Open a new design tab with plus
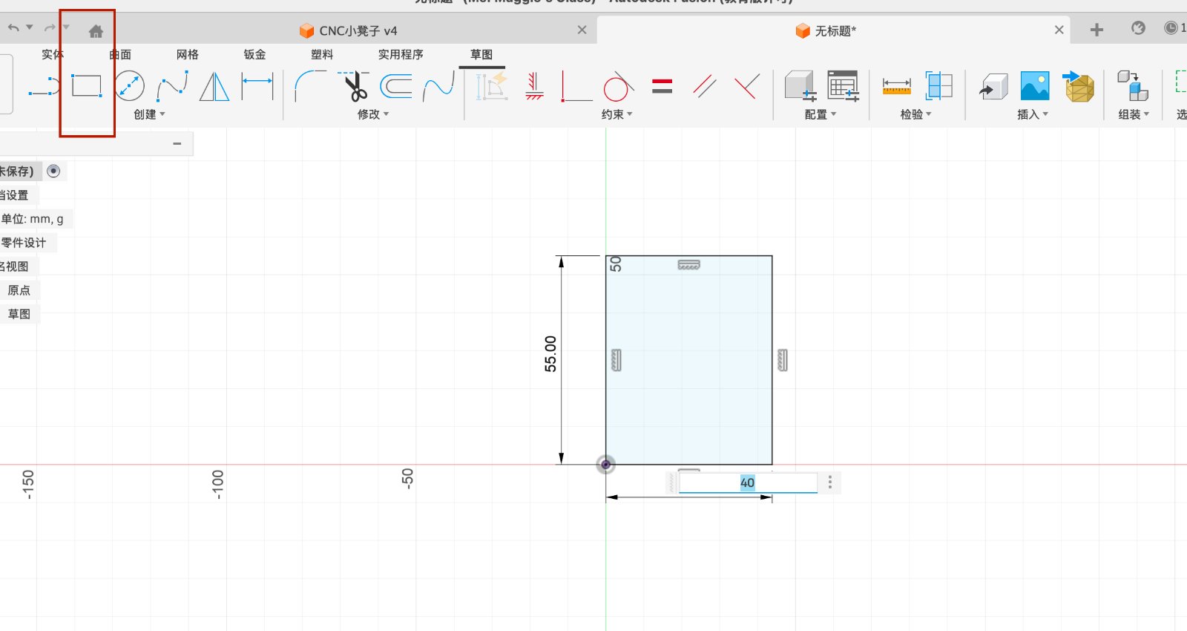This screenshot has height=631, width=1187. click(x=1096, y=30)
